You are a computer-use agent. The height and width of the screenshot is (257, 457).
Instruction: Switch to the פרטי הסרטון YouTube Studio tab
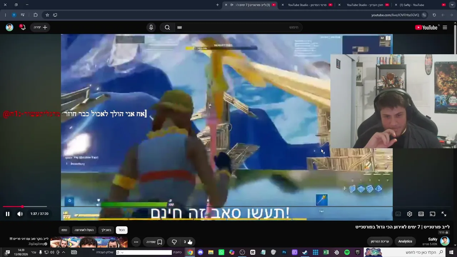click(307, 5)
